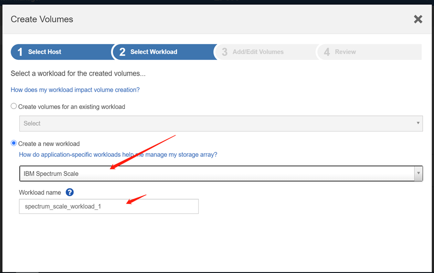
Task: Open application-specific workloads help link
Action: [118, 154]
